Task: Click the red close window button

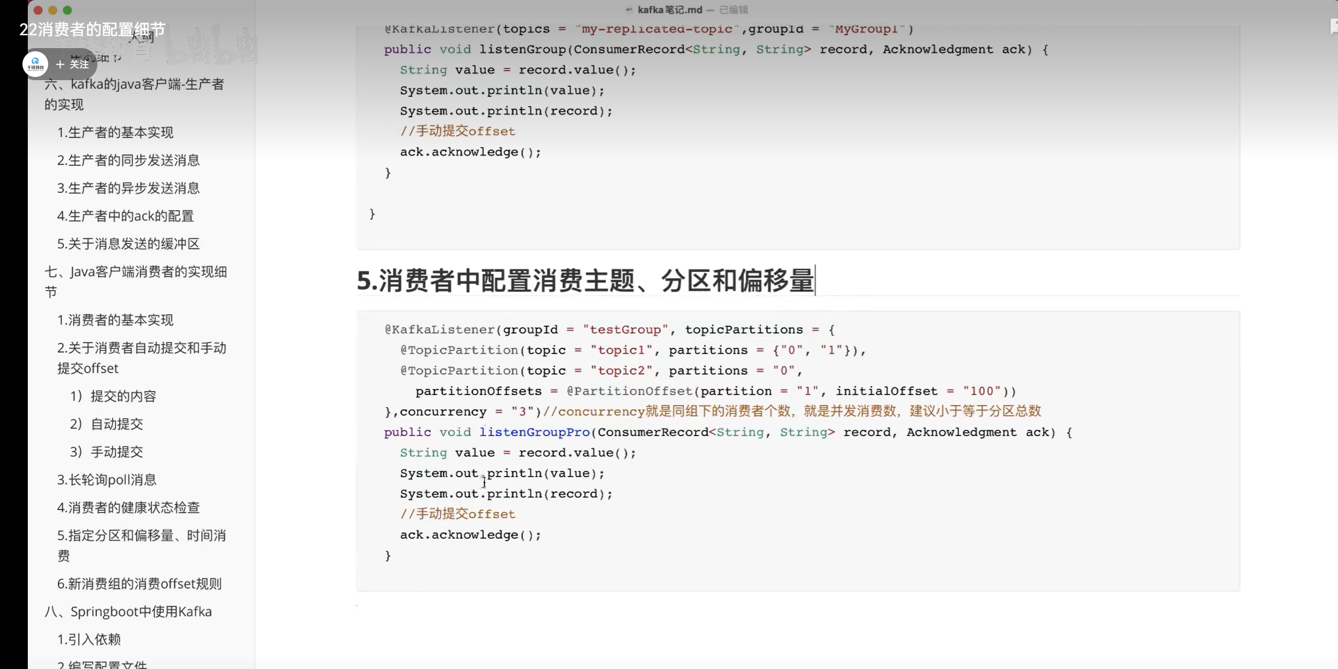Action: click(37, 10)
